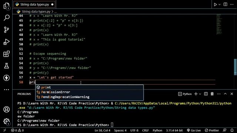Show errors and warnings count
The image size is (237, 133).
point(17,130)
